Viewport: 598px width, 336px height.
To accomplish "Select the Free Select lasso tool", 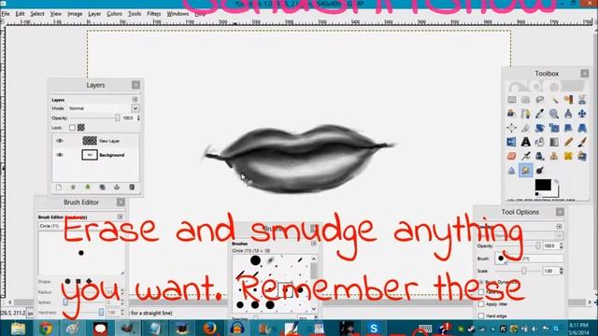I will (x=540, y=100).
